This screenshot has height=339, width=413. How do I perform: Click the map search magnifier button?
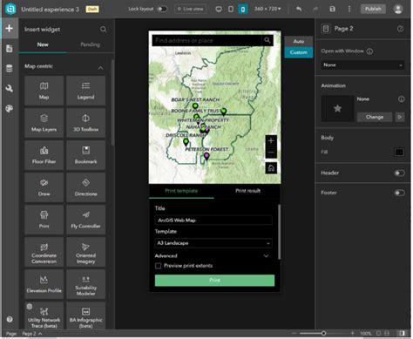(267, 40)
